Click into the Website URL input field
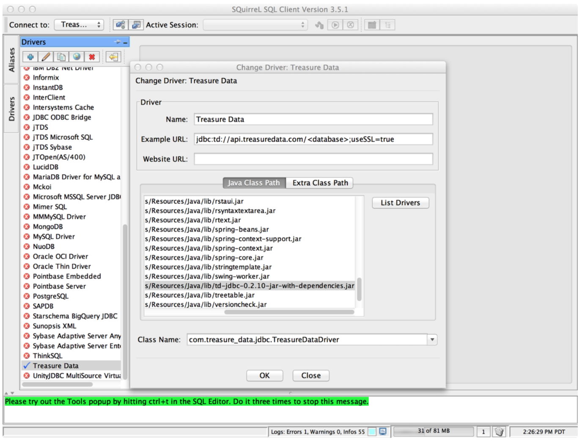582x441 pixels. [x=313, y=159]
